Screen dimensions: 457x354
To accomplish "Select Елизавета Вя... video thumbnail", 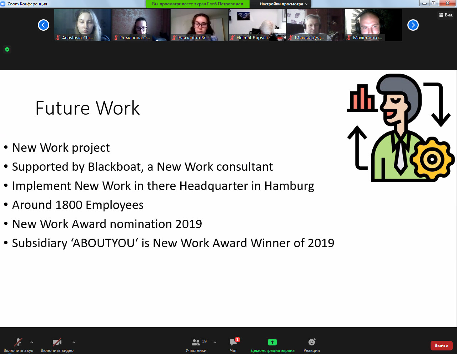I will pos(199,25).
